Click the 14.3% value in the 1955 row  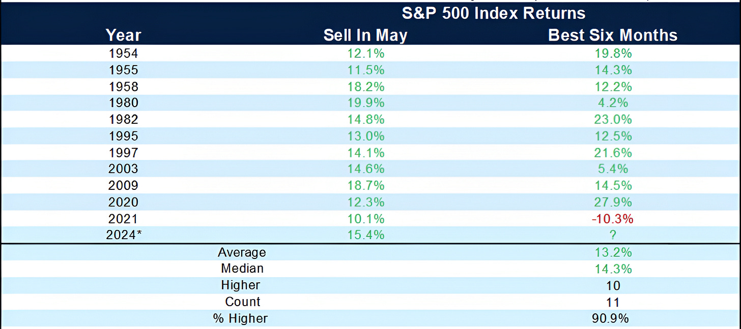click(613, 70)
